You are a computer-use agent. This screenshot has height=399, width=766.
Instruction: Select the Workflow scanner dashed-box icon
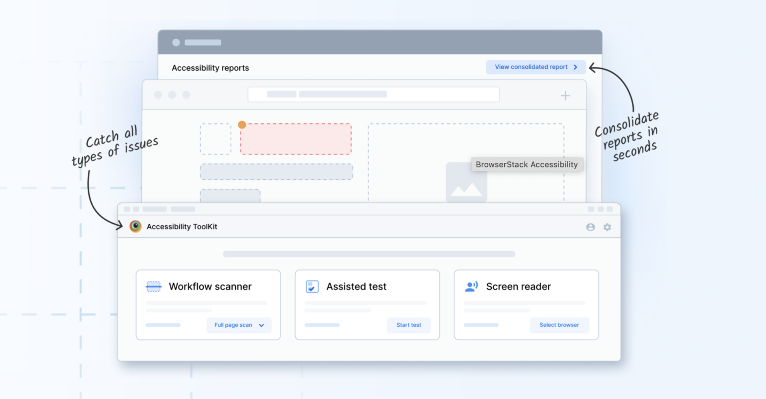(x=153, y=286)
